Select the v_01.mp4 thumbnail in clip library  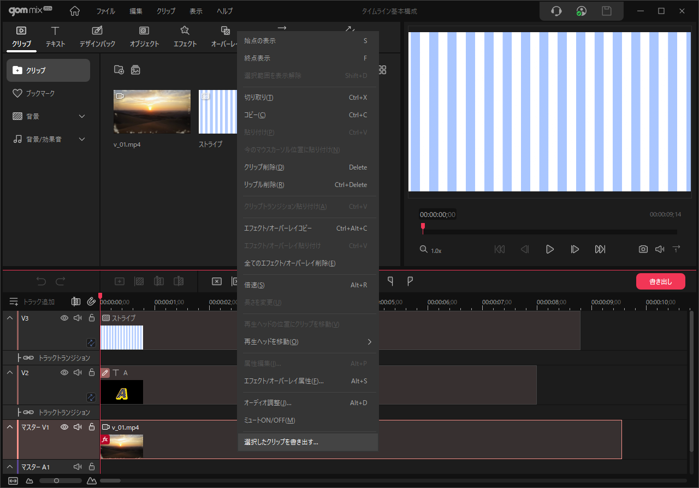click(152, 112)
